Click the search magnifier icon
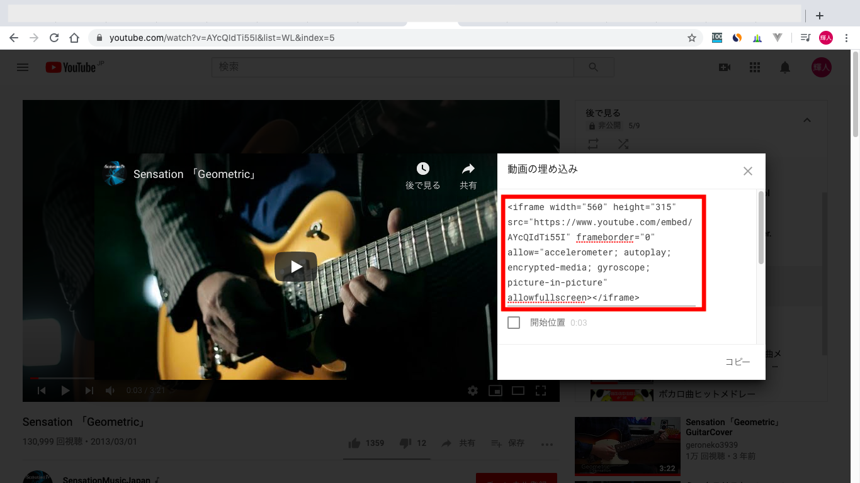 592,67
